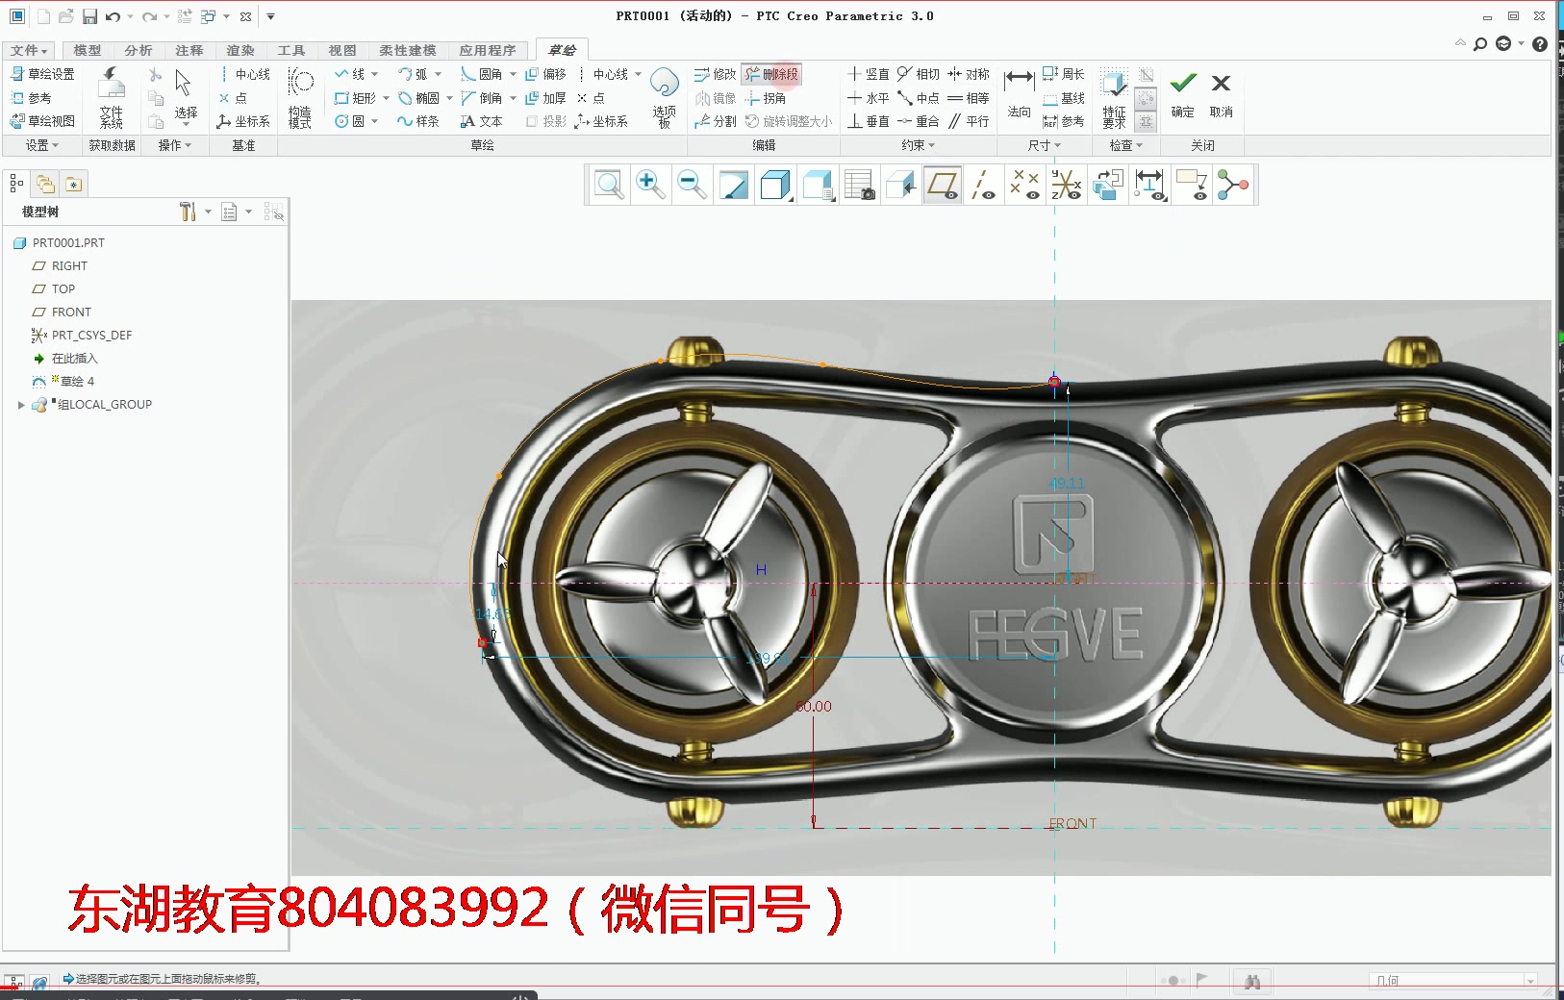Switch to the 柔性建模 ribbon tab

click(x=407, y=50)
